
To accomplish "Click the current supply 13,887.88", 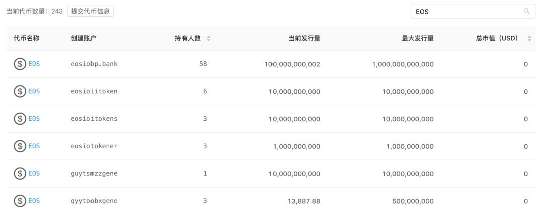I will click(305, 201).
